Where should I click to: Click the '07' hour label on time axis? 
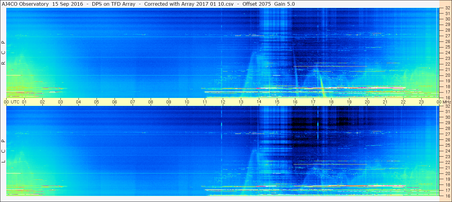133,102
